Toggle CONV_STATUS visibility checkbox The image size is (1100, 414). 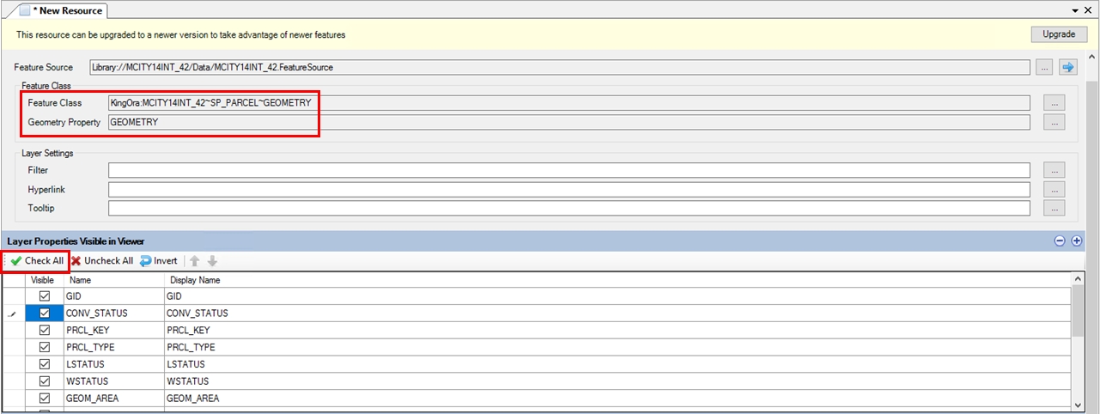(x=44, y=314)
